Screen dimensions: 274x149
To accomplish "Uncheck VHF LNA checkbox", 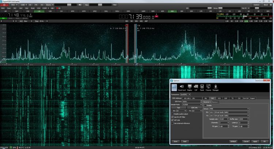I will point(172,120).
